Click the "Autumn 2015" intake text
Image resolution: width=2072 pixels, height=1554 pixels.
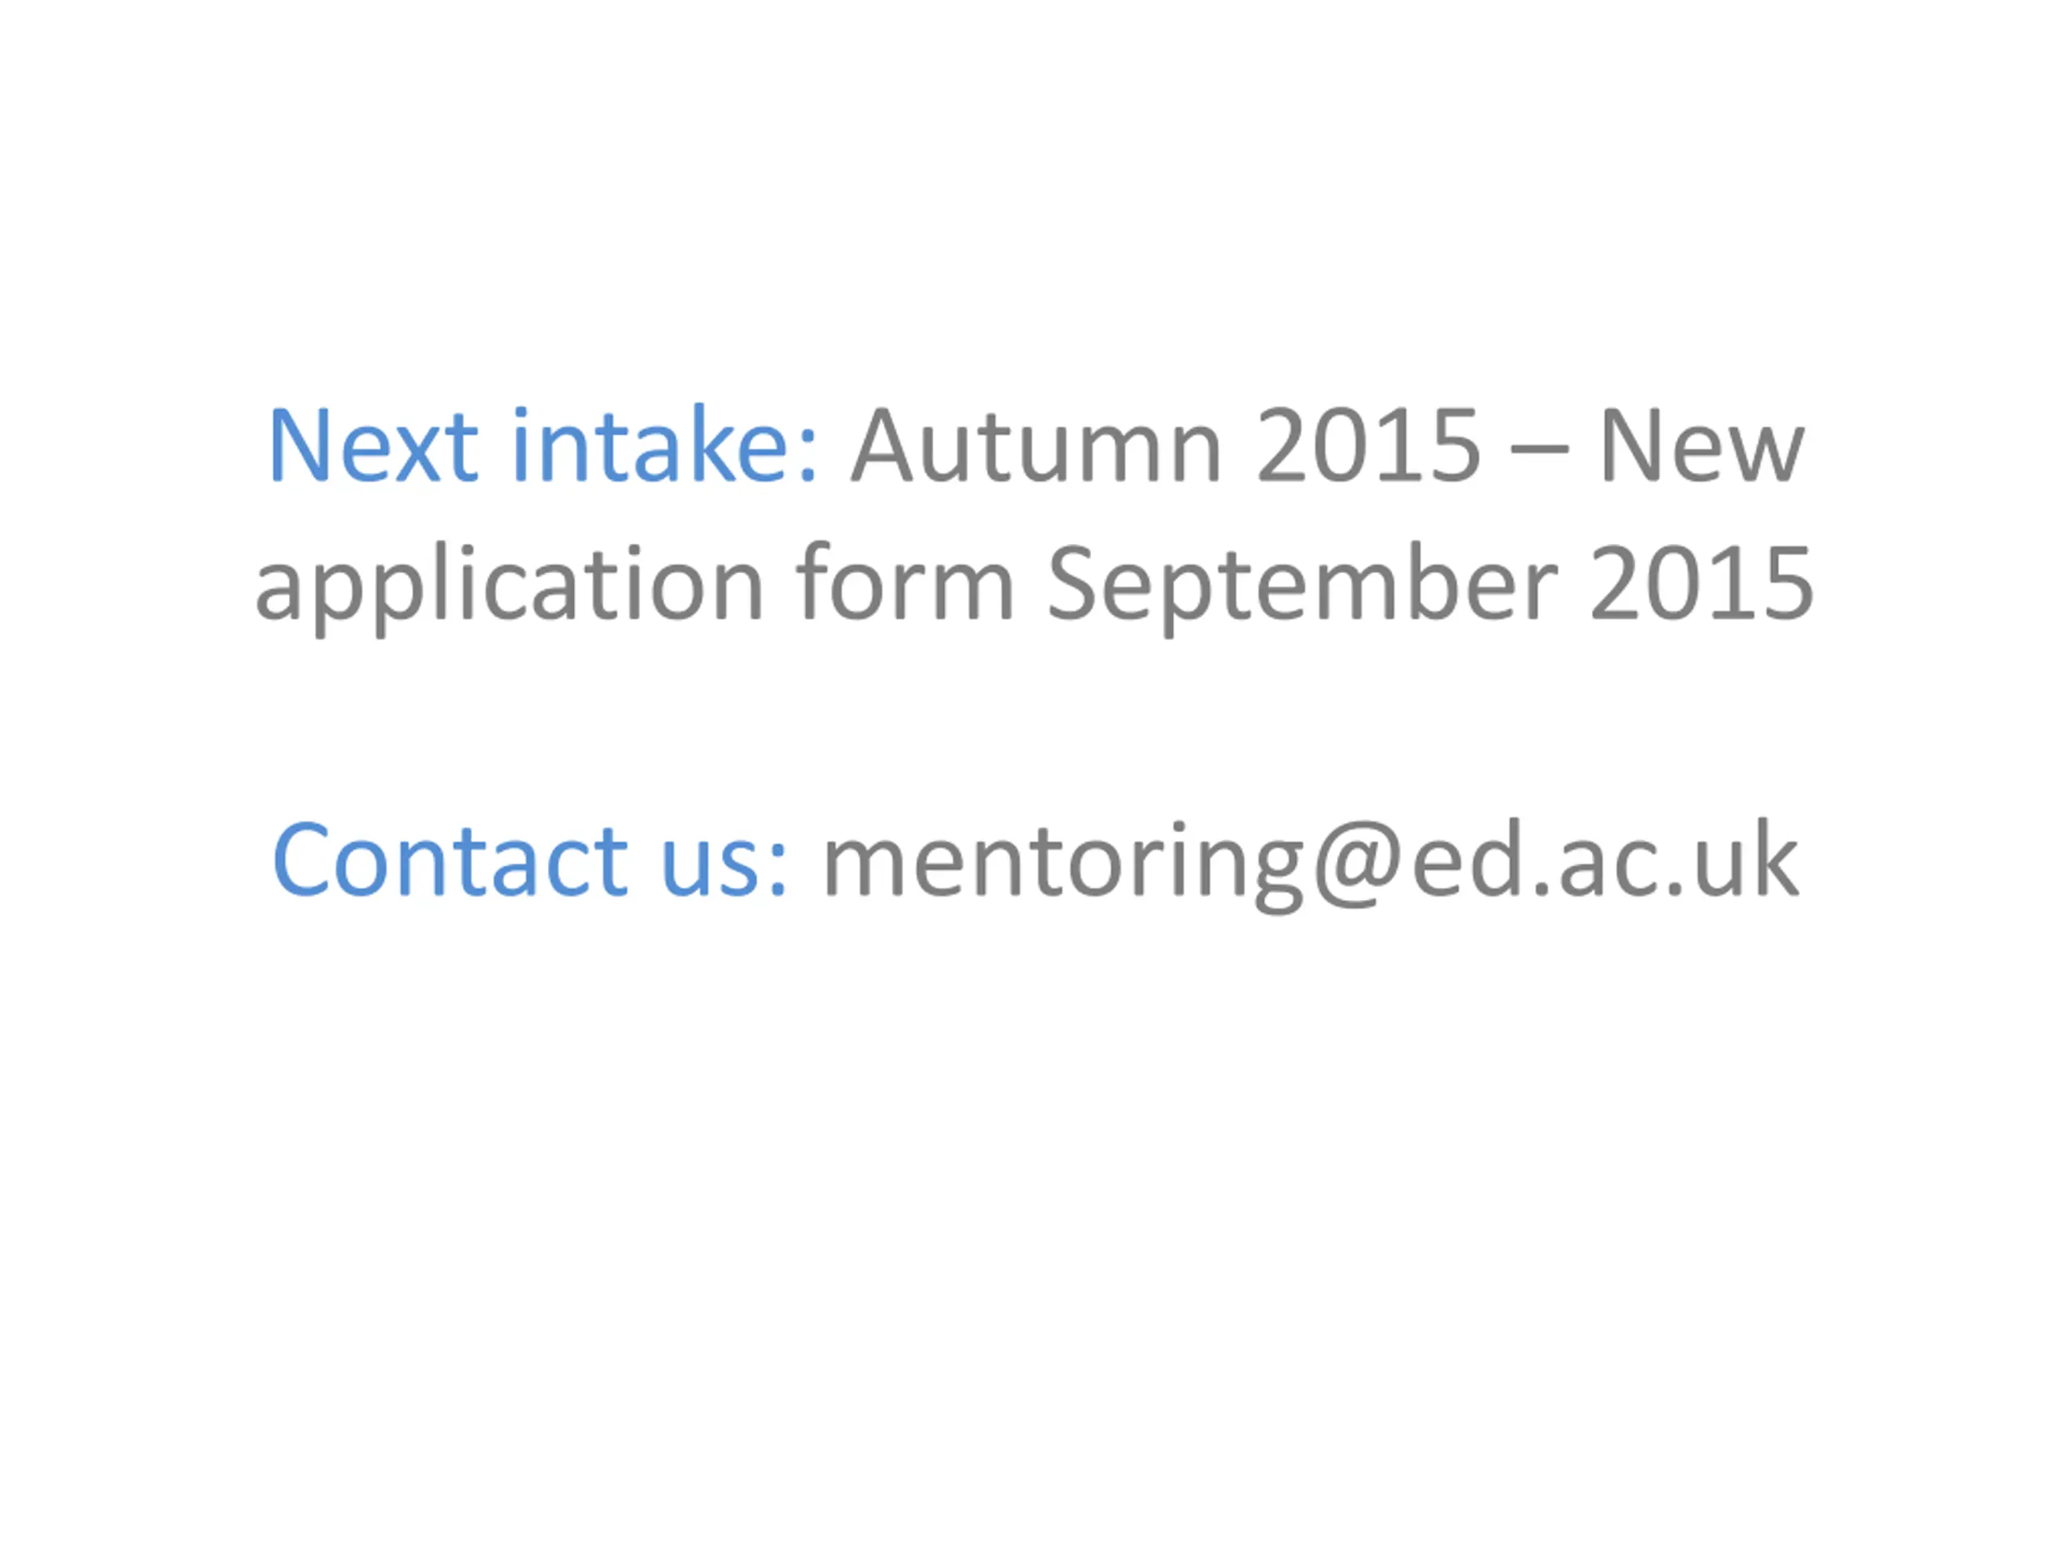click(x=1165, y=446)
